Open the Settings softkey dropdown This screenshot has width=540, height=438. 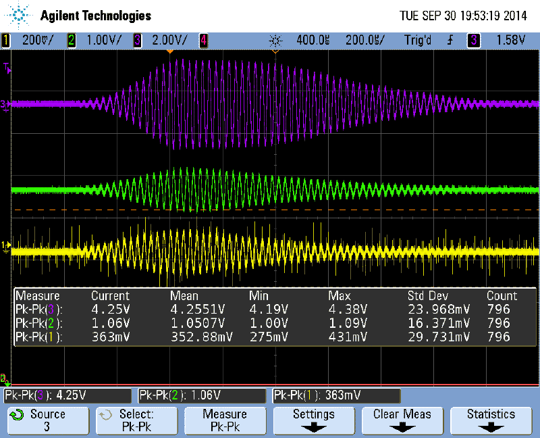[x=313, y=420]
